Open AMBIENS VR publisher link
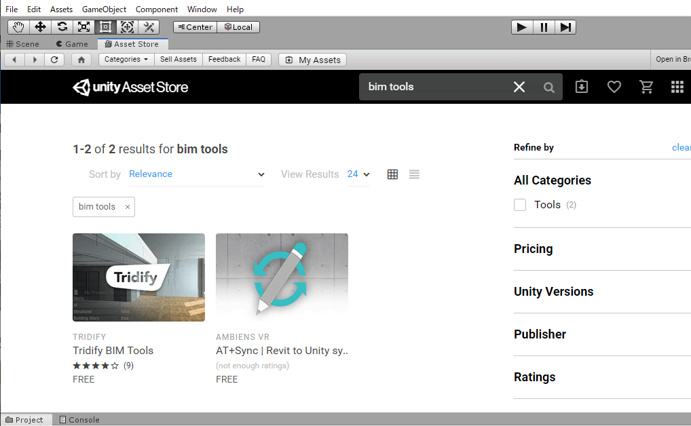Image resolution: width=691 pixels, height=426 pixels. [x=242, y=337]
